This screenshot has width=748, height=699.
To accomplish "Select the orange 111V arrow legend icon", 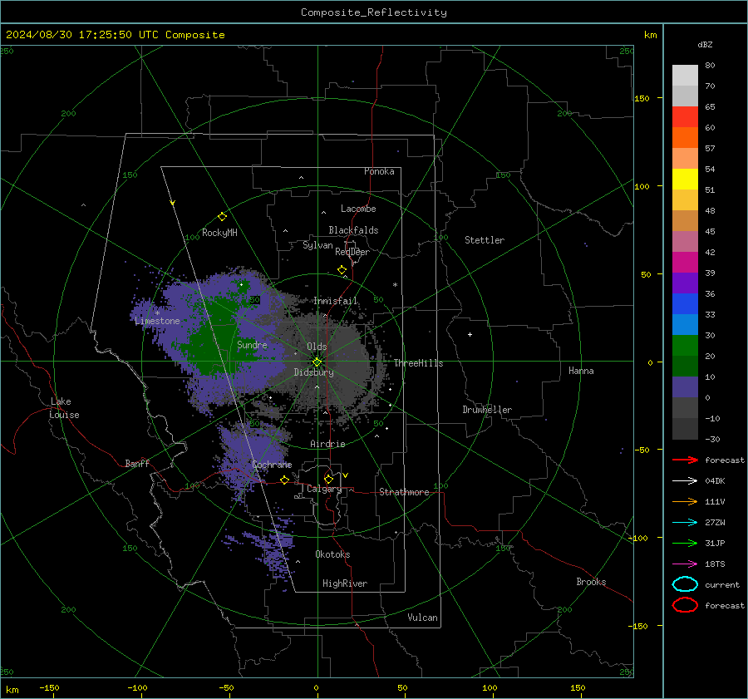I will [x=685, y=501].
